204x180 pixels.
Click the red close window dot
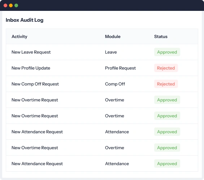click(x=5, y=5)
